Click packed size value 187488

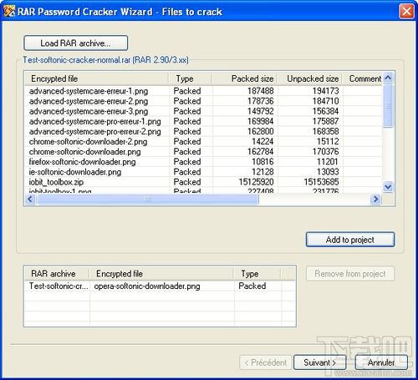(261, 91)
